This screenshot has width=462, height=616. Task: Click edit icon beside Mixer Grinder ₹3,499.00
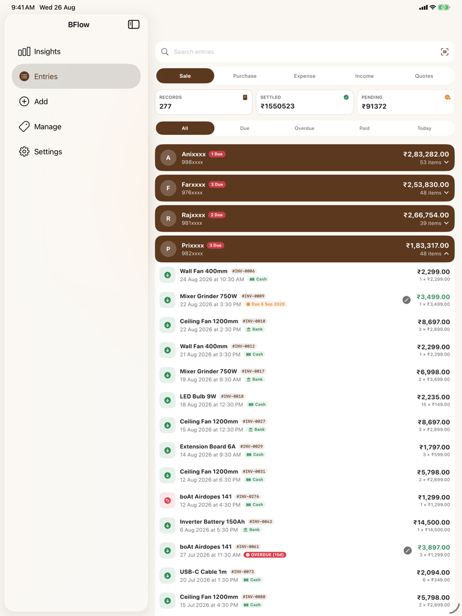click(407, 300)
